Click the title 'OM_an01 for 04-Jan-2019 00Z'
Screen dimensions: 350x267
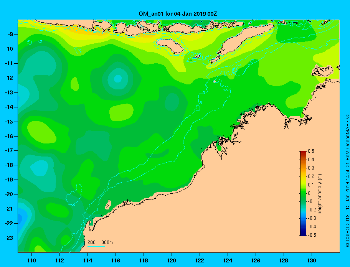[178, 14]
